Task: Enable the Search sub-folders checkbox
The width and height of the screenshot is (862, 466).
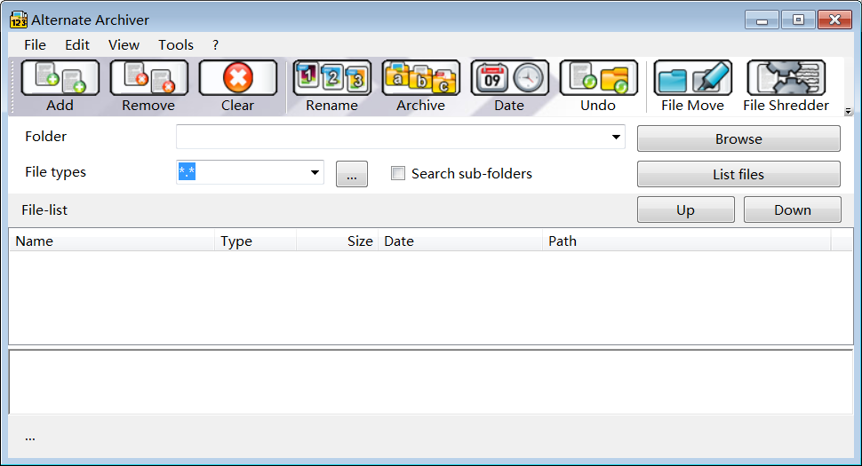Action: click(x=398, y=174)
